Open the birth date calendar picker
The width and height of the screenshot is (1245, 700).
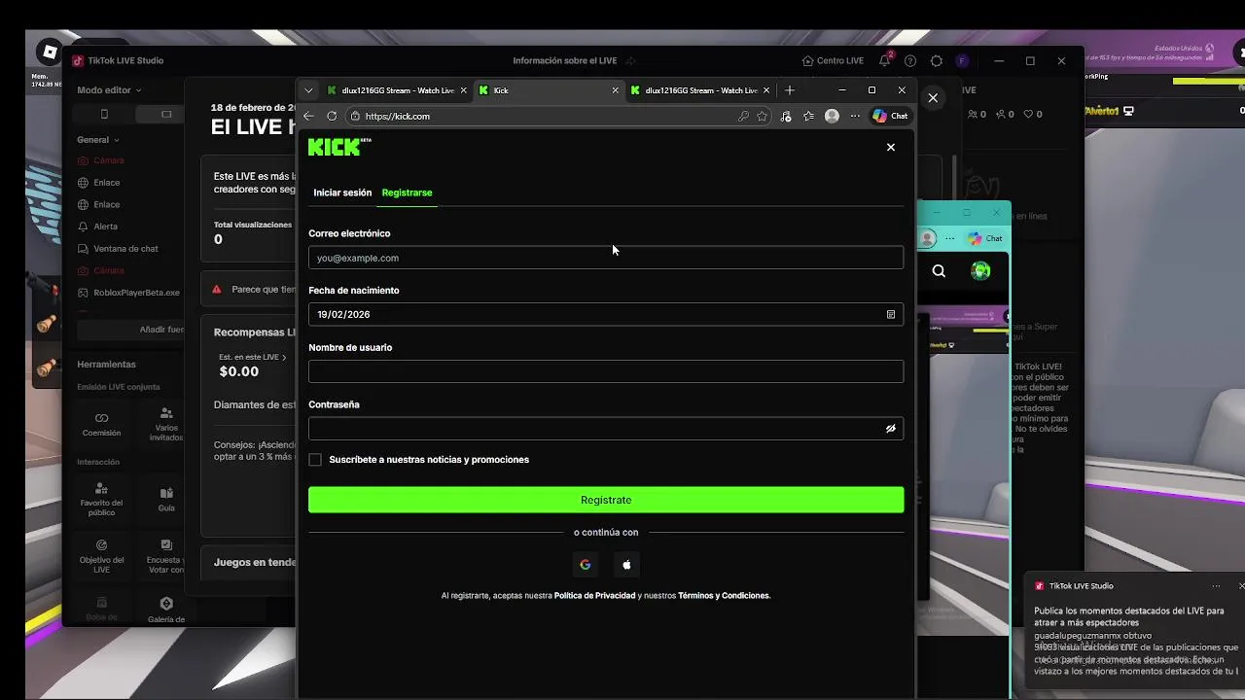[x=891, y=314]
